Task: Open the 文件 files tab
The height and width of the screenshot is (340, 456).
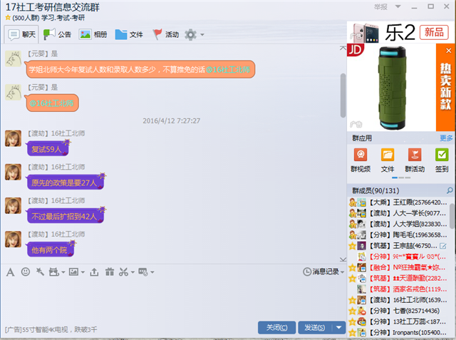Action: (x=128, y=34)
